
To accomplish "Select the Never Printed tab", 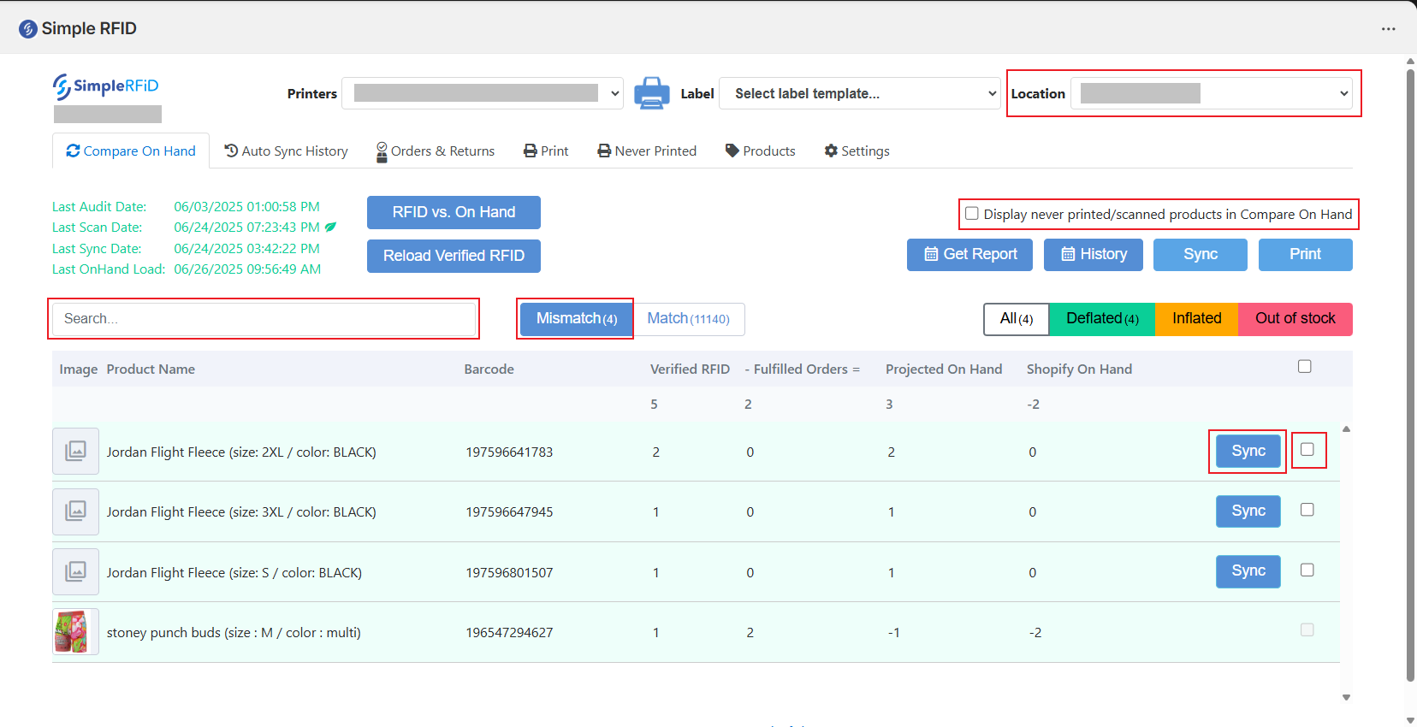I will click(647, 151).
